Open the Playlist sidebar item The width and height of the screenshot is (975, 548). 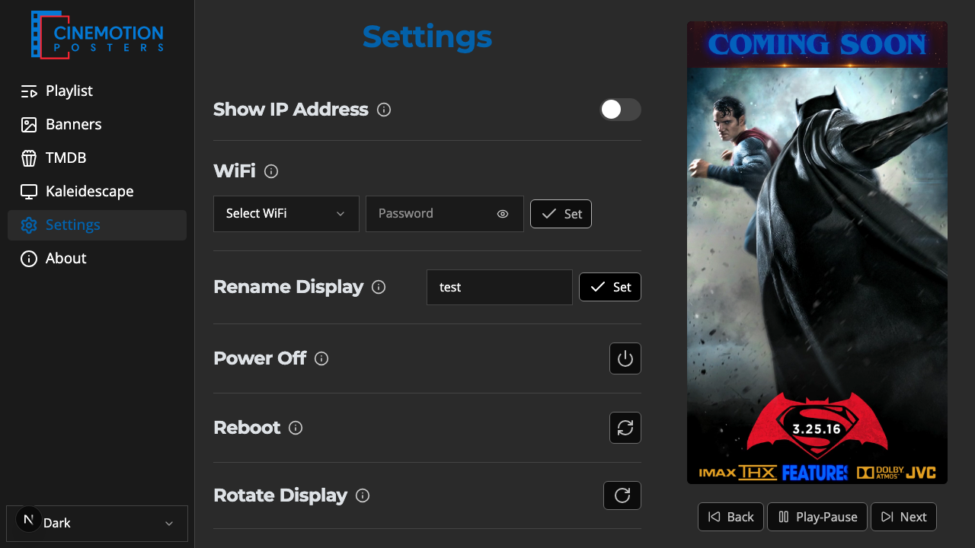[97, 91]
